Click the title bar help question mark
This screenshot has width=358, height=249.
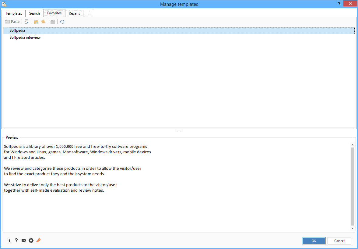click(339, 3)
